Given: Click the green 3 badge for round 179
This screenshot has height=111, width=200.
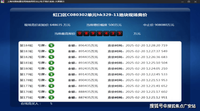Looking at the screenshot, I should (x=51, y=74).
